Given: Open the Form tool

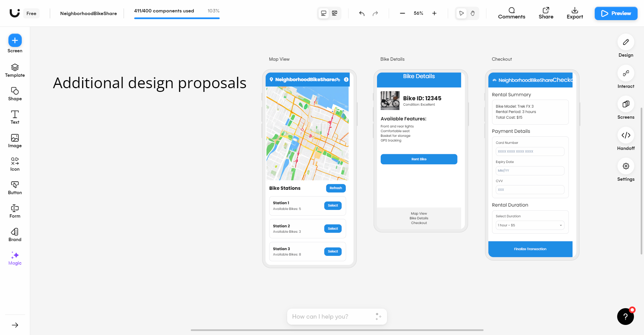Looking at the screenshot, I should click(14, 209).
